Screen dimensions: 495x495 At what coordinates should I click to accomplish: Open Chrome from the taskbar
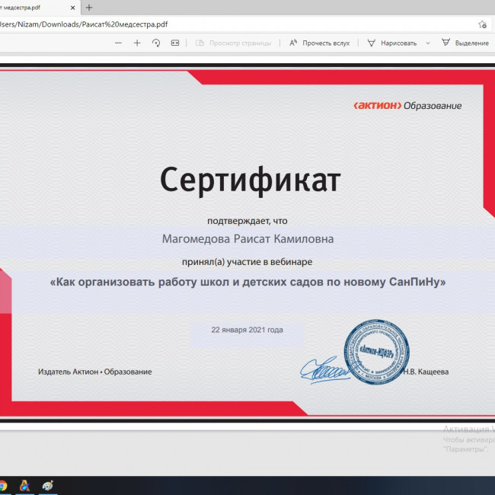coord(2,486)
